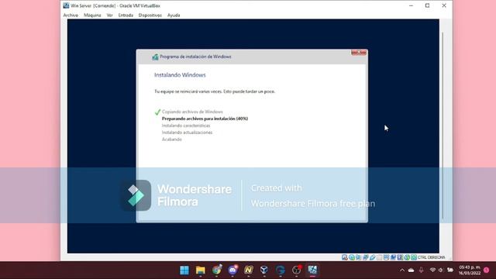Click the vertical scrollbar of the VM window
Image resolution: width=496 pixels, height=279 pixels.
(x=443, y=126)
